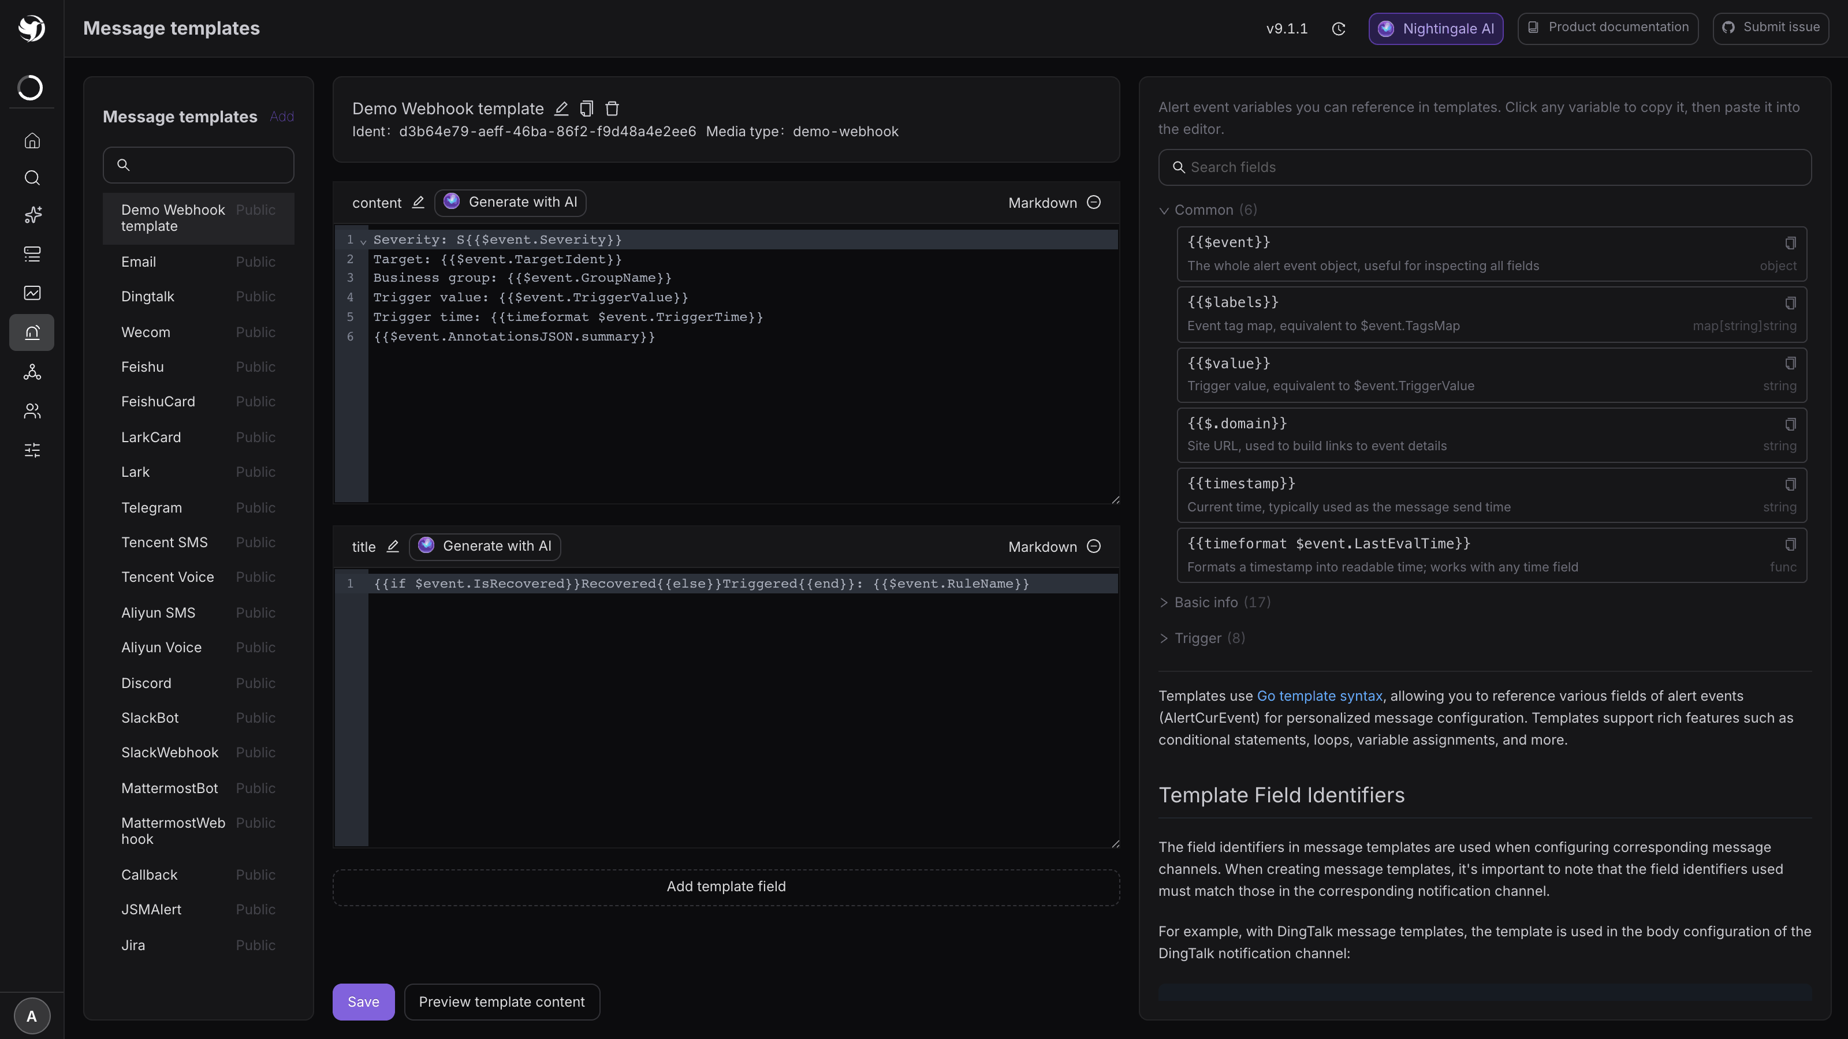Screen dimensions: 1848x1039
Task: Preview template content
Action: [501, 1001]
